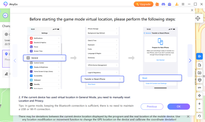Image resolution: width=205 pixels, height=122 pixels.
Task: Click the iAnyGo logo
Action: click(5, 4)
